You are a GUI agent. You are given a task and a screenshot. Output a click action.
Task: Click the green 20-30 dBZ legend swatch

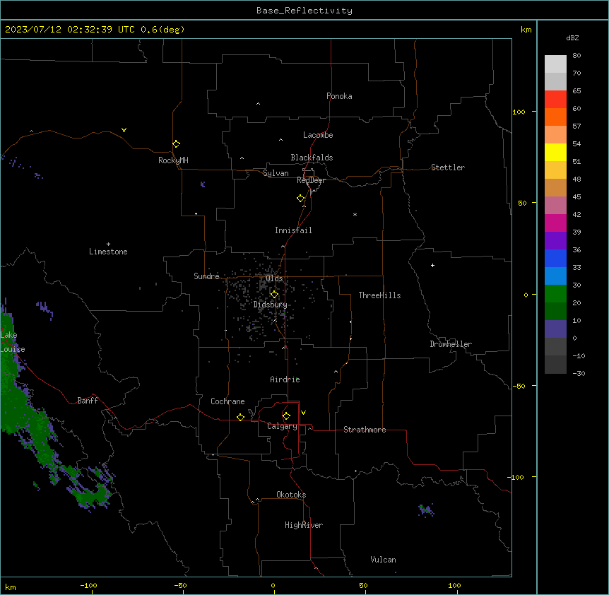coord(555,294)
